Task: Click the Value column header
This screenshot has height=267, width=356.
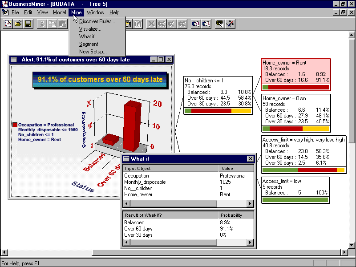Action: [236, 169]
